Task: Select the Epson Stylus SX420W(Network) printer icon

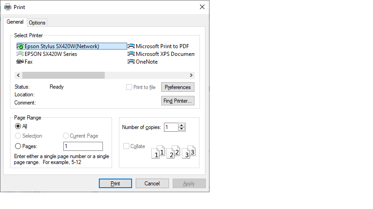Action: pyautogui.click(x=20, y=46)
